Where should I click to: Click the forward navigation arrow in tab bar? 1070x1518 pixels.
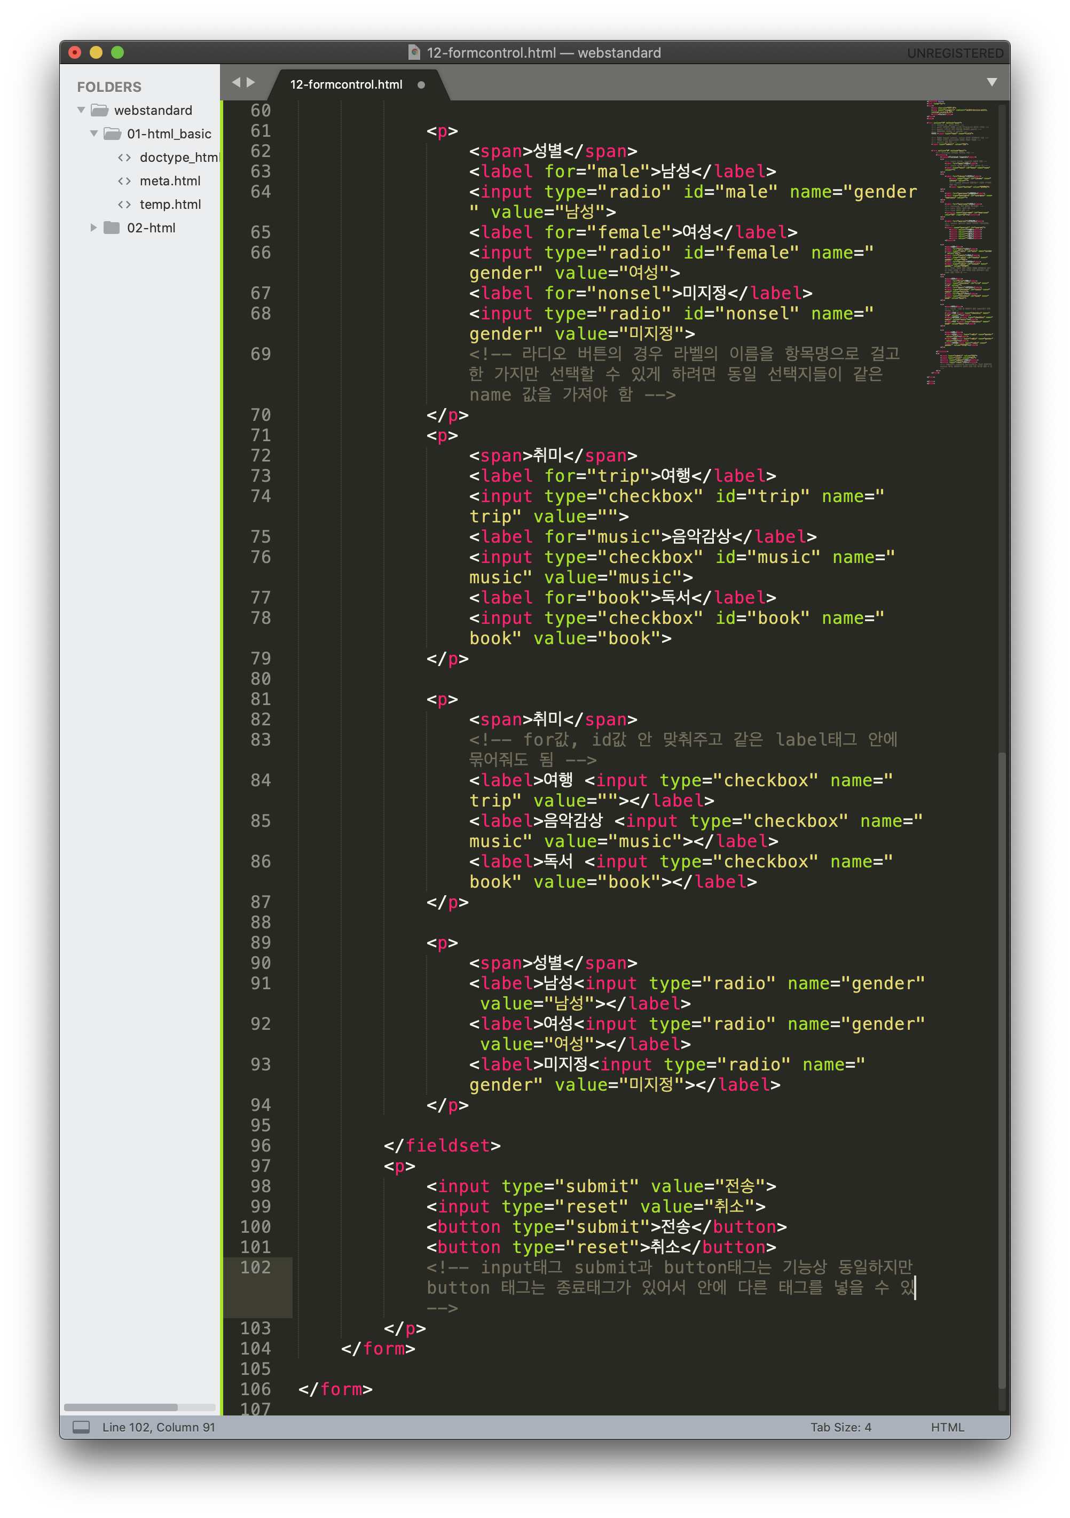(251, 82)
